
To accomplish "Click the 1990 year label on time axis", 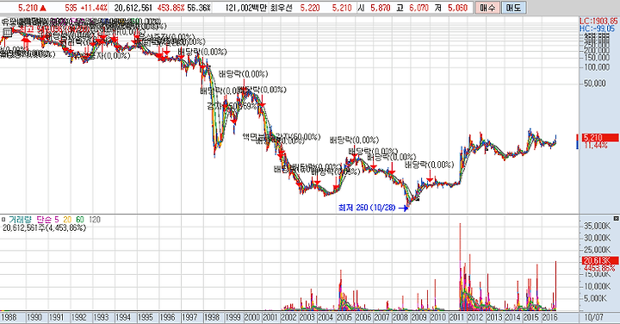I will tap(34, 317).
